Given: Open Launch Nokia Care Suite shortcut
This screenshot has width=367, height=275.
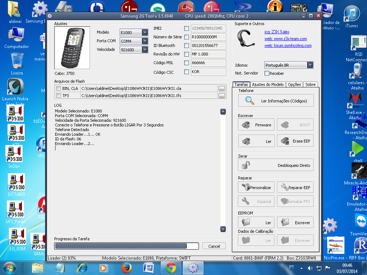Looking at the screenshot, I should pyautogui.click(x=15, y=92).
